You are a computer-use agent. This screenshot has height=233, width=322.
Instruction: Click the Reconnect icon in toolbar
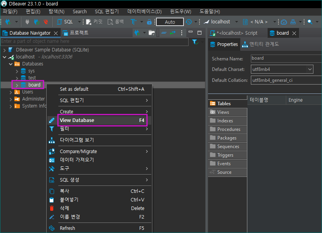click(37, 22)
